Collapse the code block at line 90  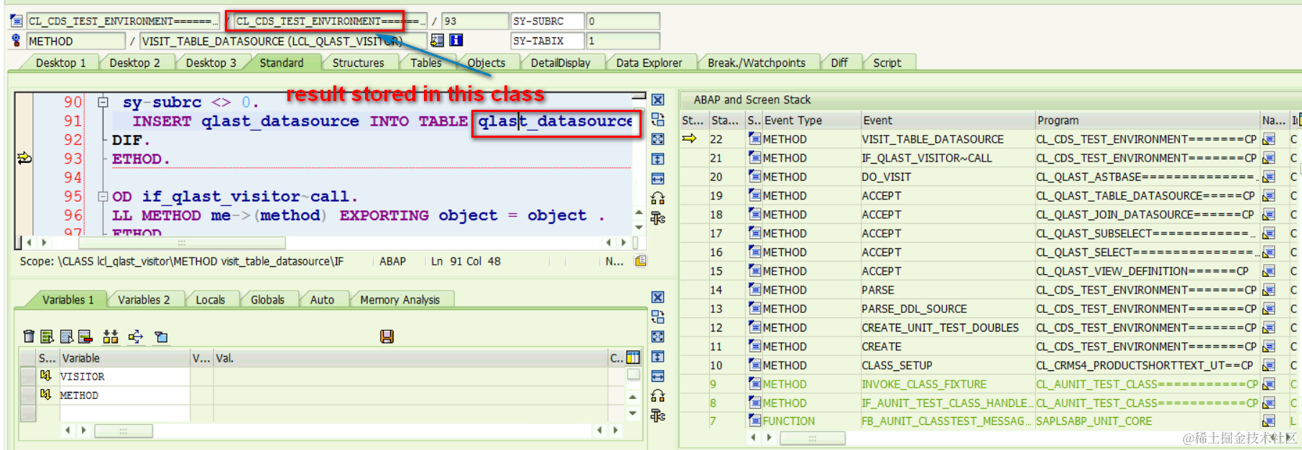pos(103,102)
